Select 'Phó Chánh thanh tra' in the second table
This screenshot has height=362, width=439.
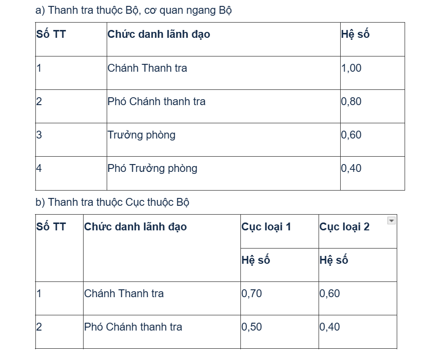[133, 327]
